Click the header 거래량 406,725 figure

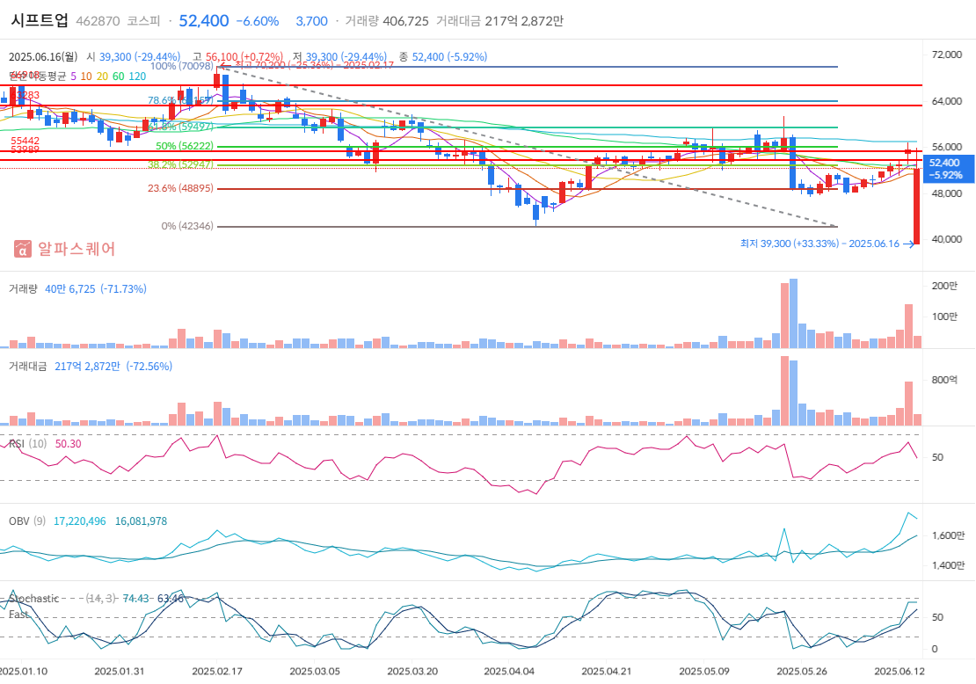[387, 21]
